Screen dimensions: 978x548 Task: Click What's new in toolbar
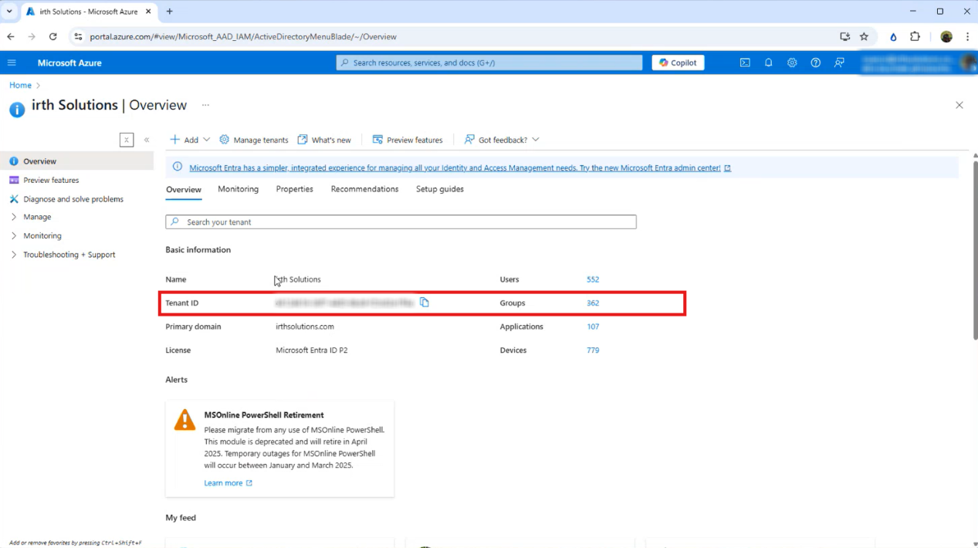[324, 140]
